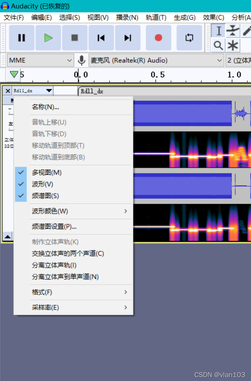Collapse the track with the up-arrow button

(8, 236)
